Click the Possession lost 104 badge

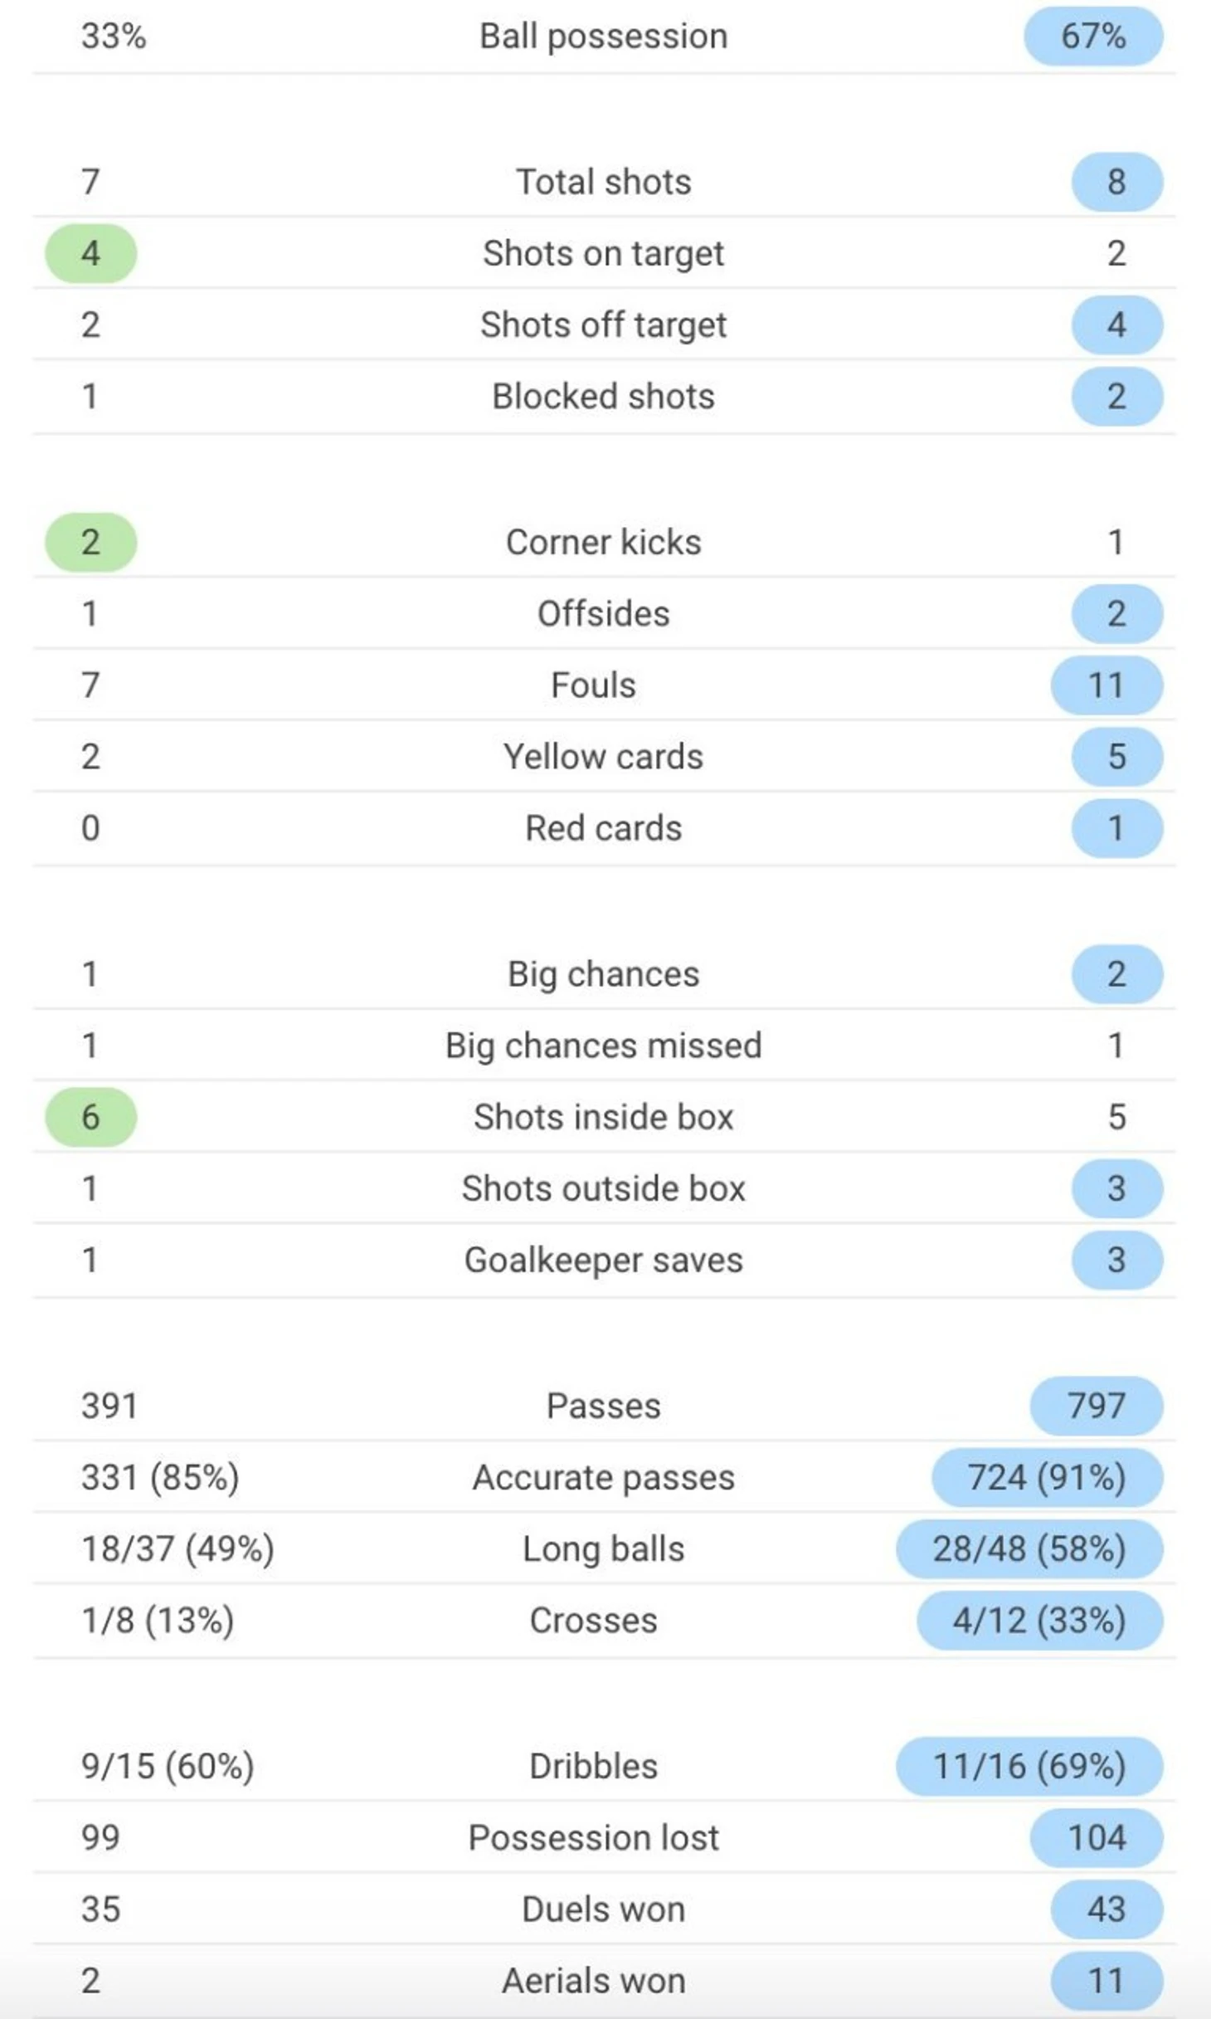coord(1096,1838)
